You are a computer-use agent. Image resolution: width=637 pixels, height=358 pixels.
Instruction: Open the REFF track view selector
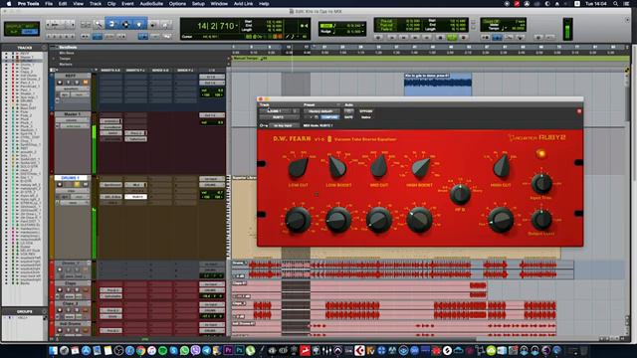72,89
